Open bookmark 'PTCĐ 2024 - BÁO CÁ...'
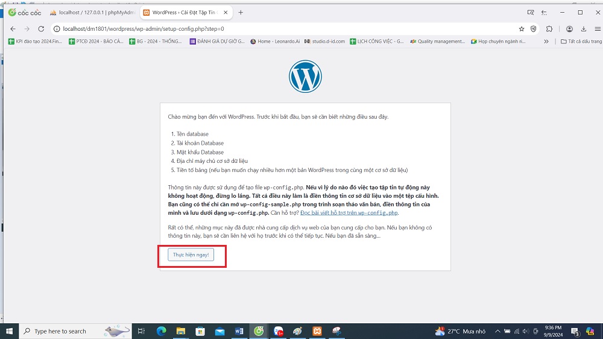603x339 pixels. tap(96, 41)
